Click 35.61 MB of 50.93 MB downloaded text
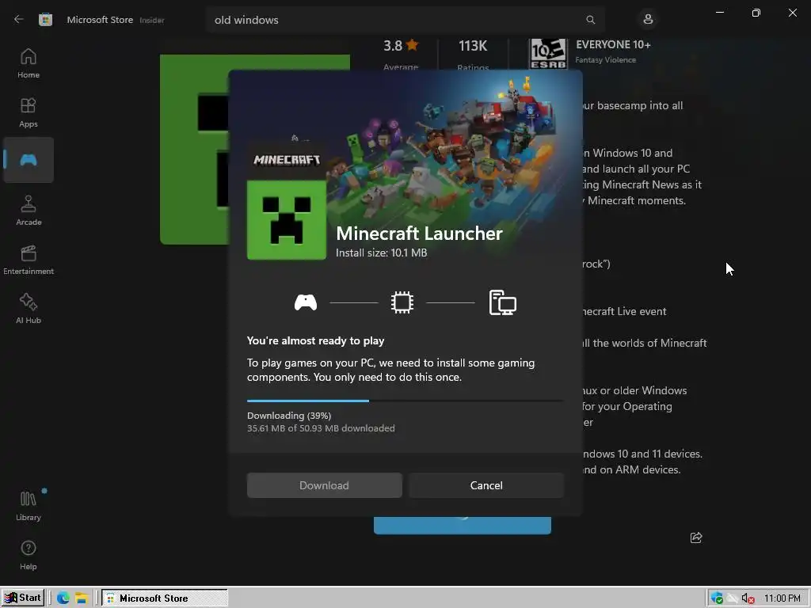Screen dimensions: 811x608 [321, 428]
